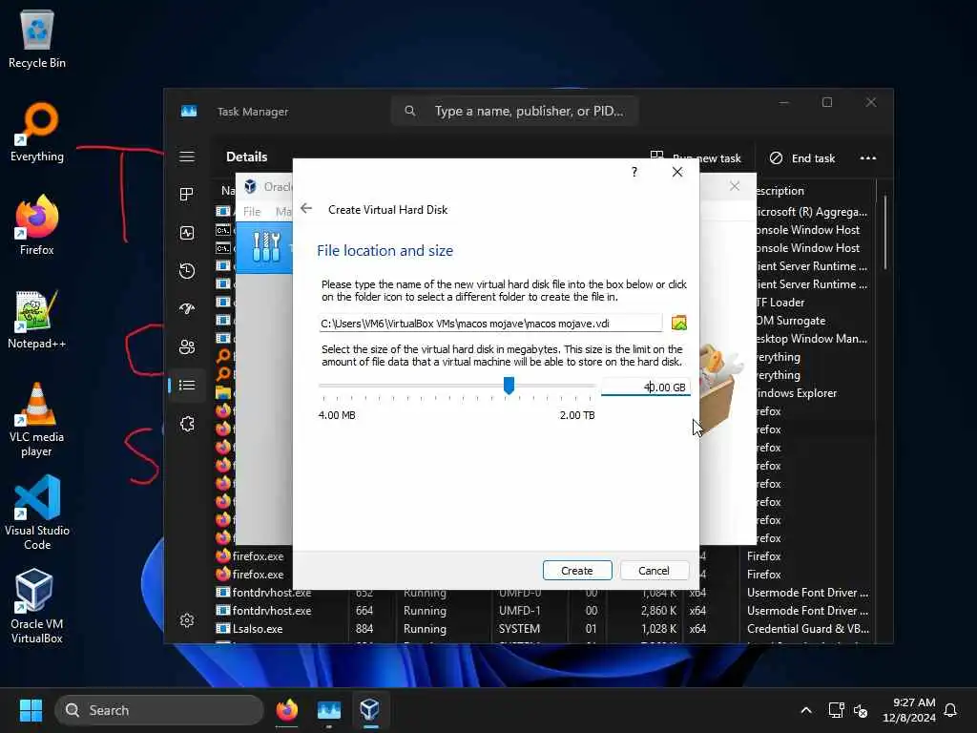
Task: Switch to Firefox from the taskbar
Action: 286,710
